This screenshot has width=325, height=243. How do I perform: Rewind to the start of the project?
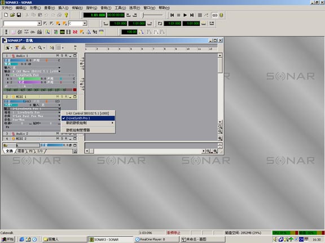click(172, 15)
